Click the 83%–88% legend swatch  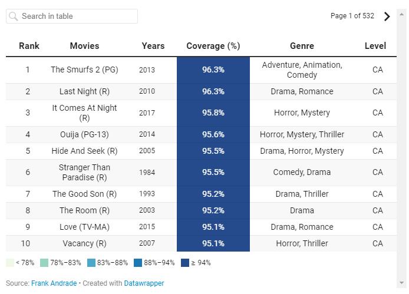[91, 263]
